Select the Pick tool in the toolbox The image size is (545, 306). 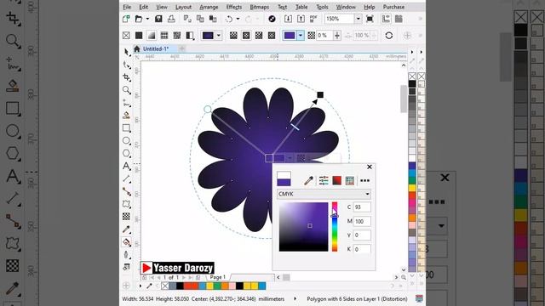click(x=127, y=52)
